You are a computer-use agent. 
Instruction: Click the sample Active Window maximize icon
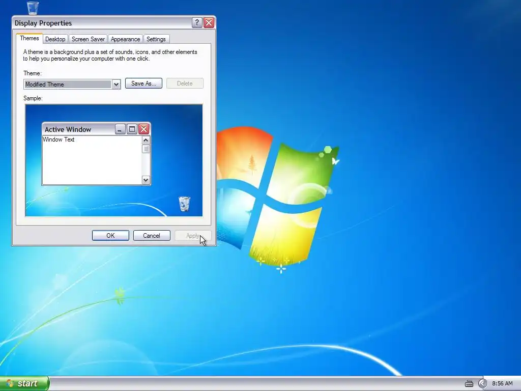132,129
